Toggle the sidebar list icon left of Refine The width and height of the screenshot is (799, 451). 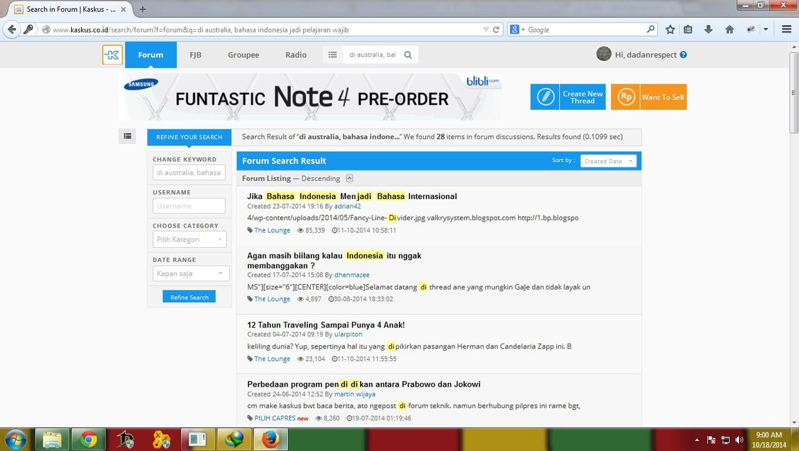click(127, 136)
